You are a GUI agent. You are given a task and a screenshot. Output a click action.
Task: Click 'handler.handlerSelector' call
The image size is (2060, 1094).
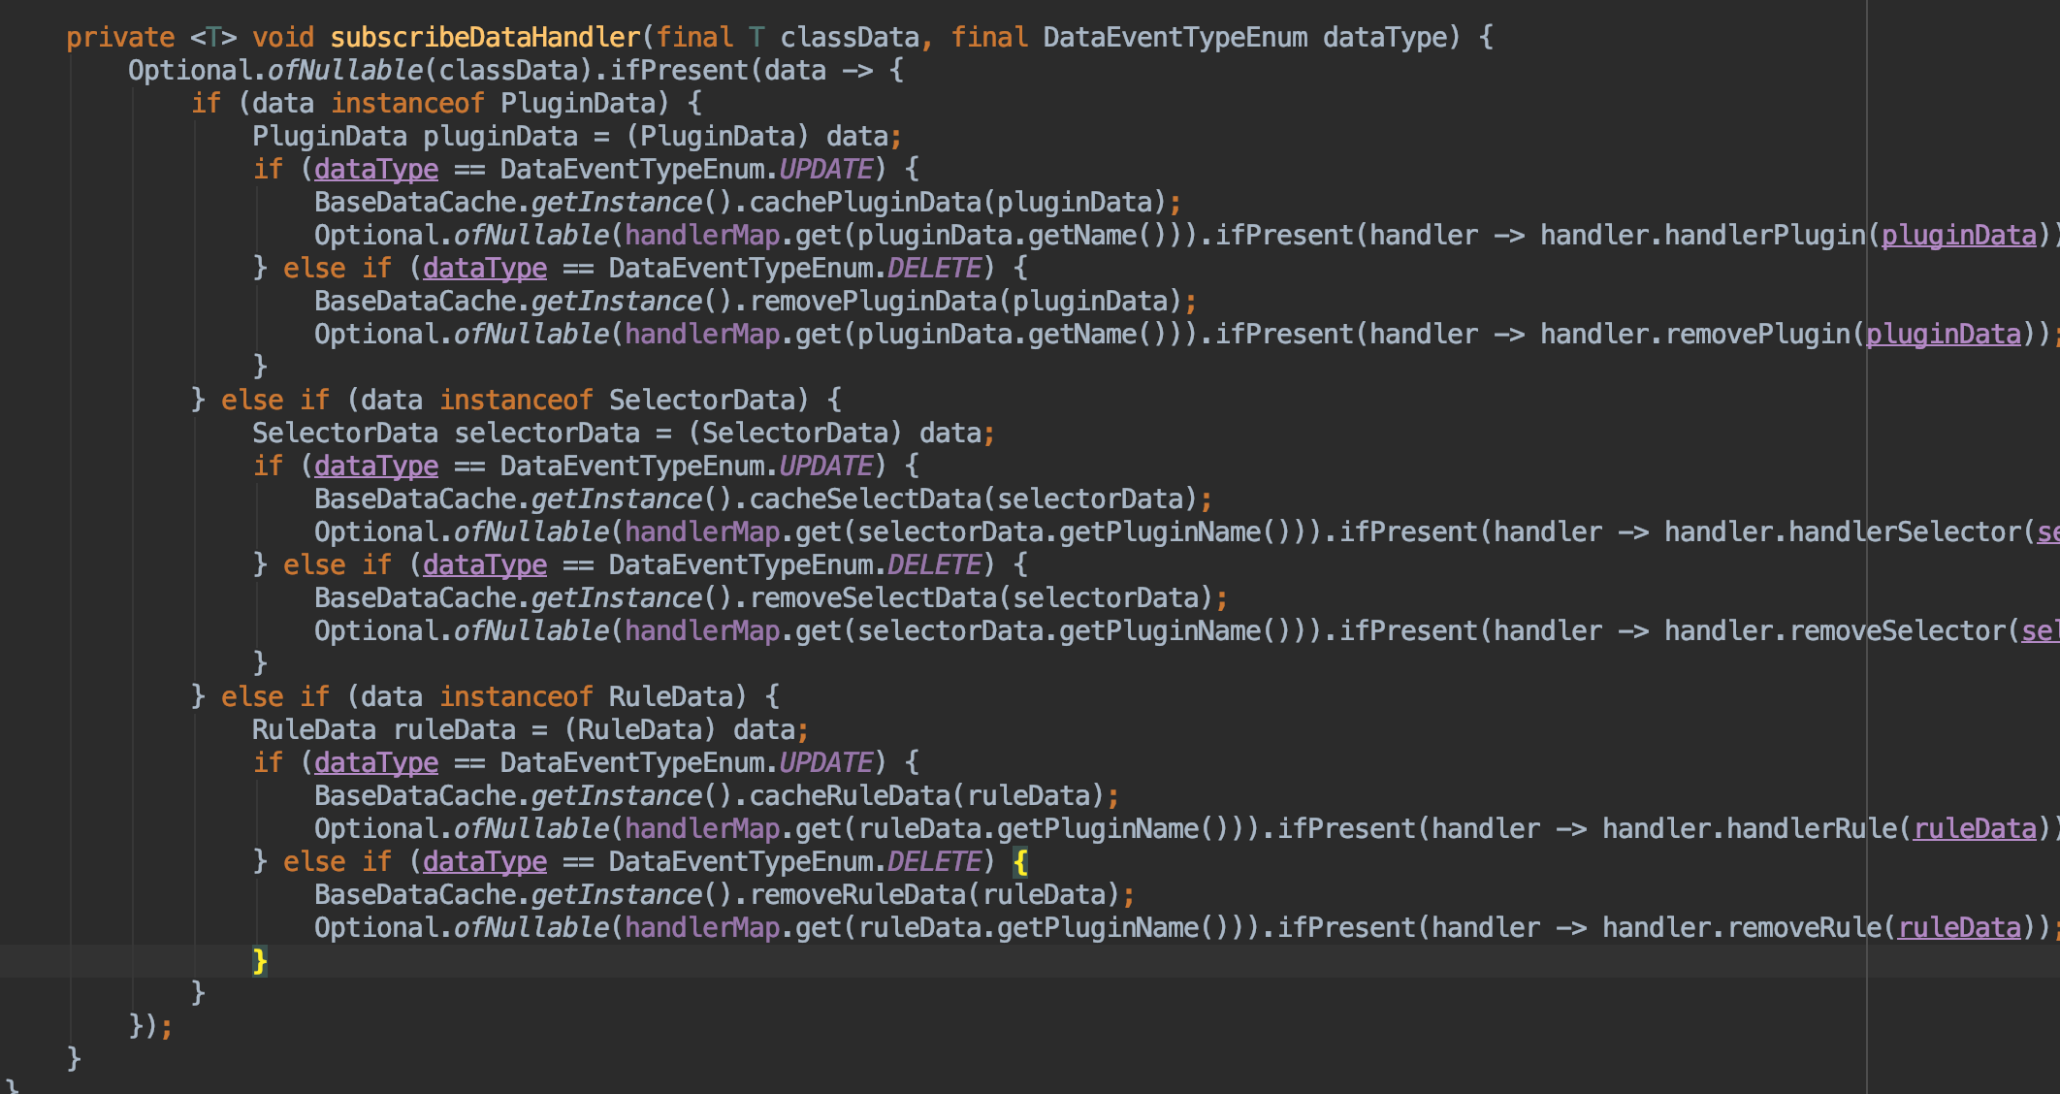(x=1842, y=532)
